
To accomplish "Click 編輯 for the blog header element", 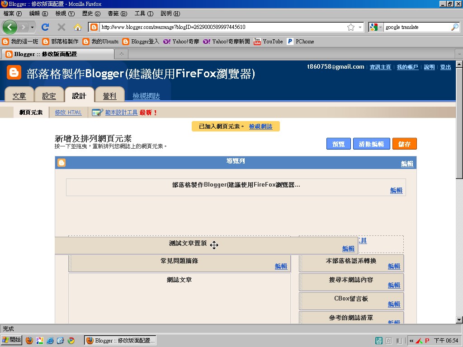I will [396, 191].
